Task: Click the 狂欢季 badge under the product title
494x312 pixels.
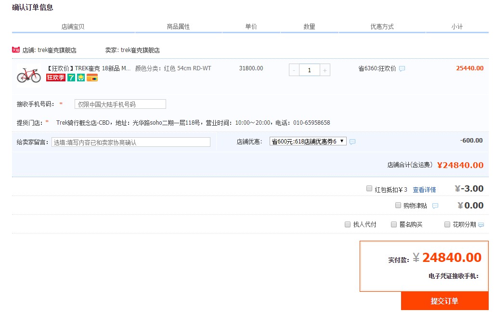Action: coord(55,78)
